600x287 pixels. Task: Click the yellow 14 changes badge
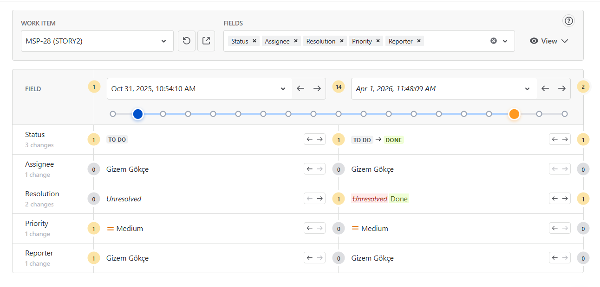(x=339, y=87)
